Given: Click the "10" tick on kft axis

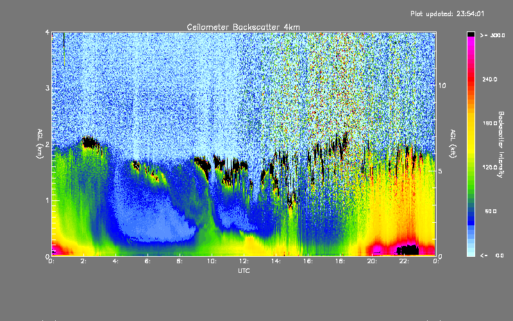Looking at the screenshot, I should pos(442,85).
